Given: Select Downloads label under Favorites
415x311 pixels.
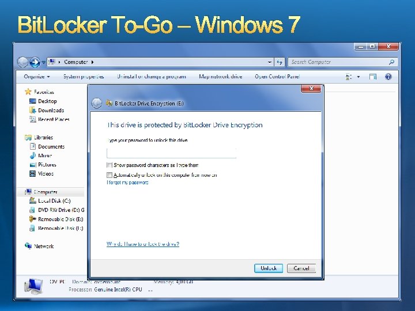Looking at the screenshot, I should [x=51, y=110].
